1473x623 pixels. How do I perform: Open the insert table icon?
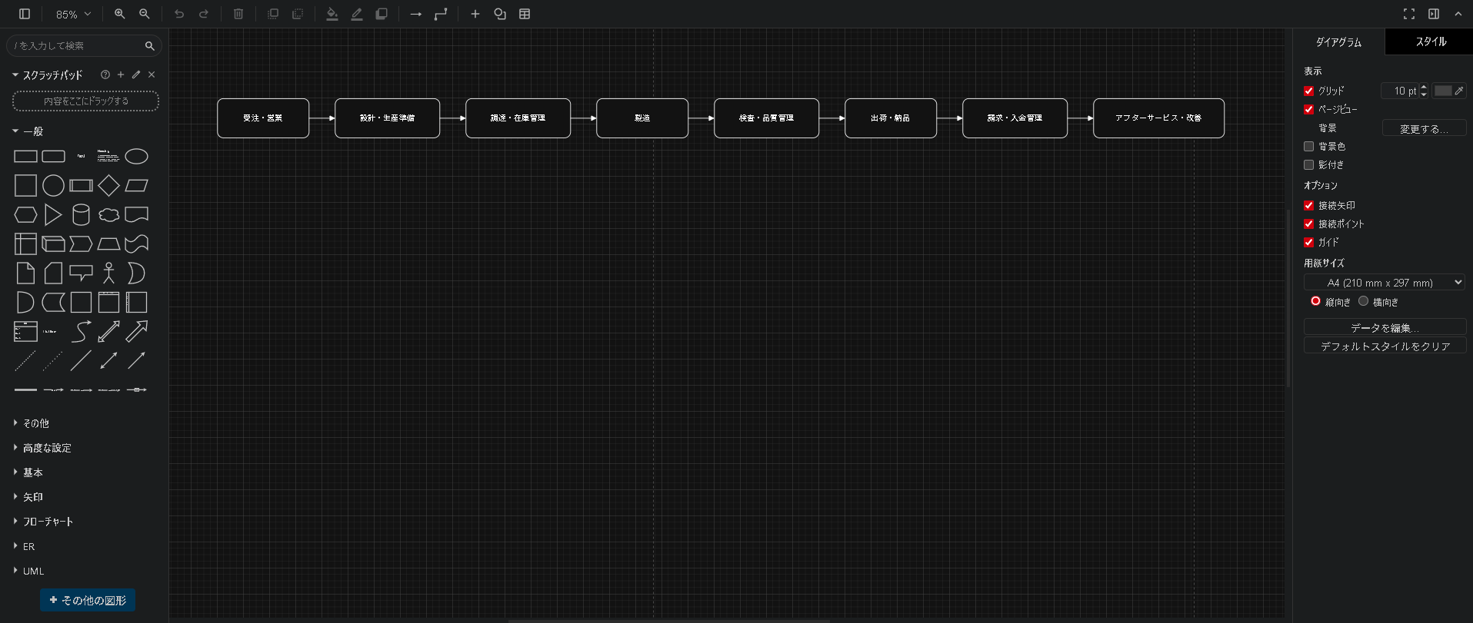pyautogui.click(x=525, y=14)
